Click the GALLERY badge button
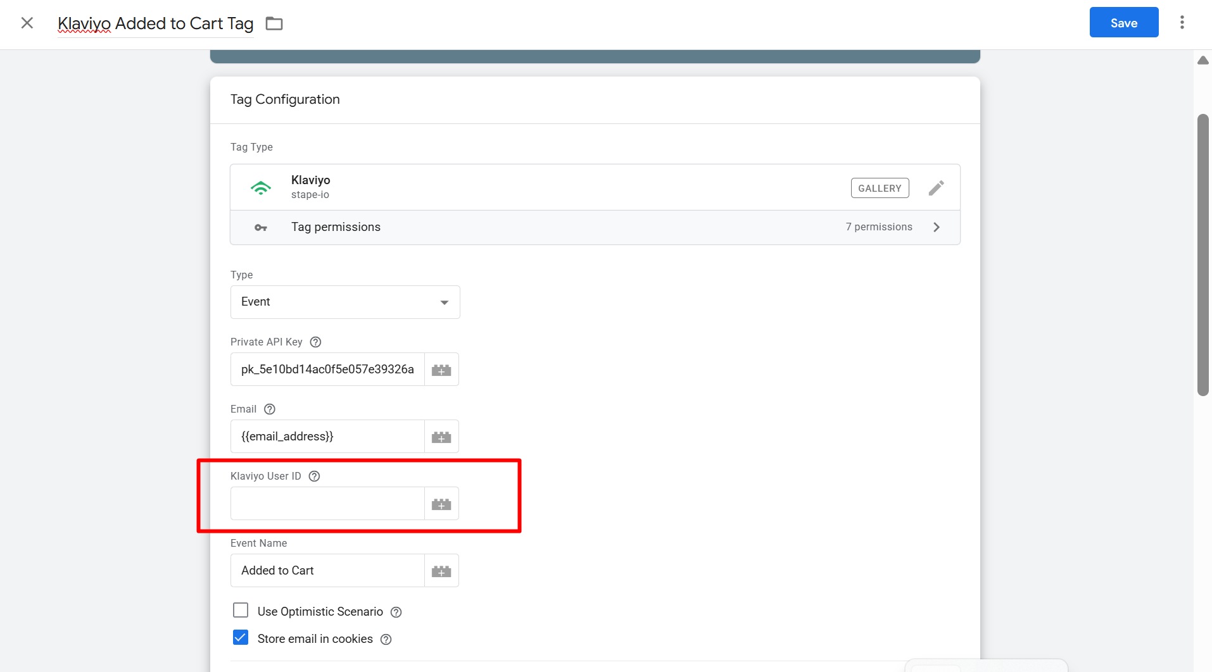This screenshot has width=1212, height=672. (880, 189)
